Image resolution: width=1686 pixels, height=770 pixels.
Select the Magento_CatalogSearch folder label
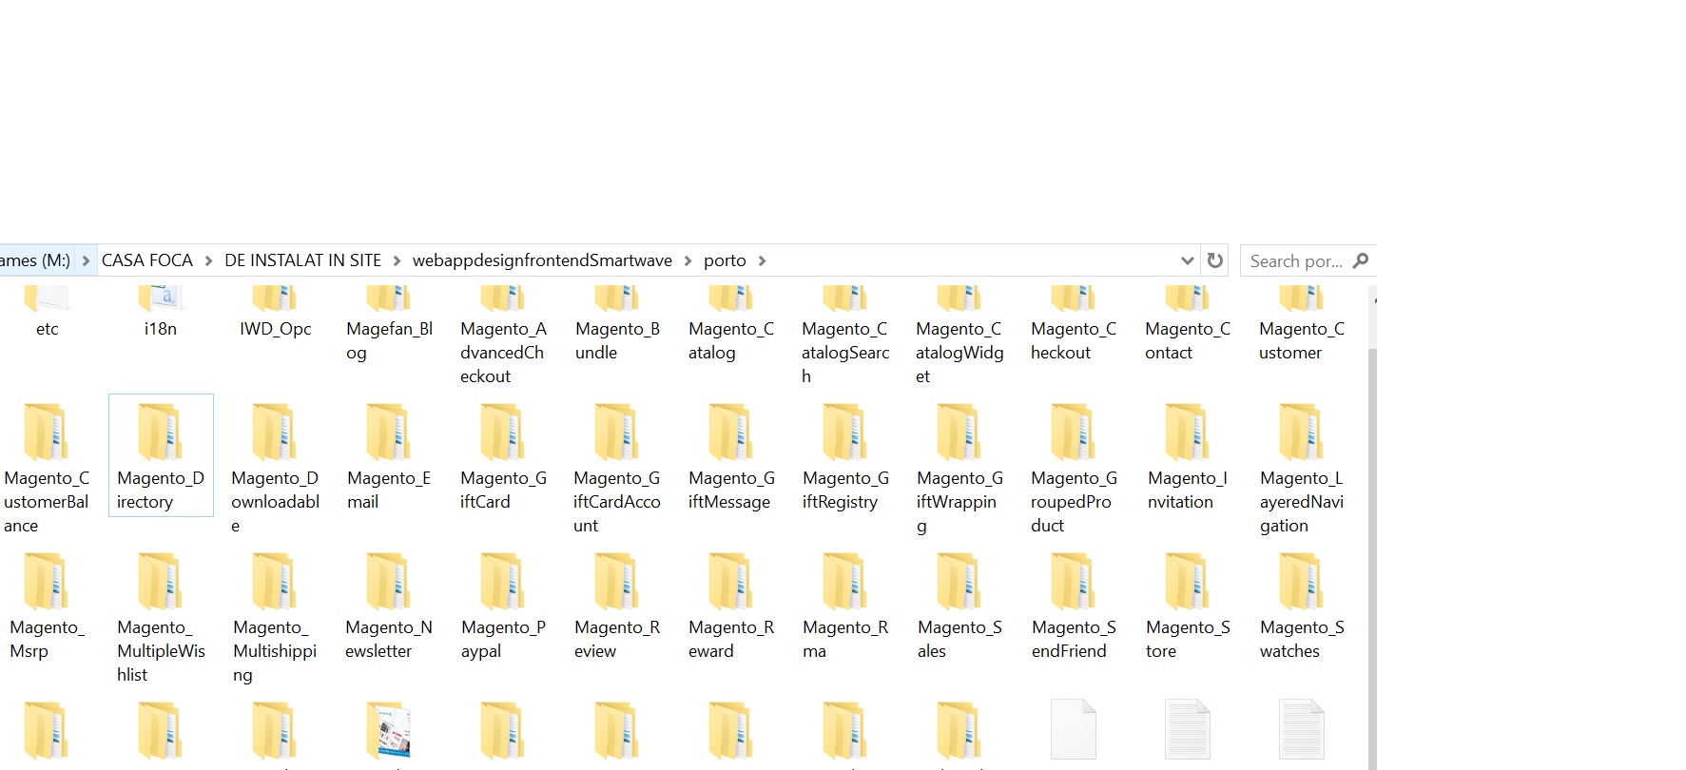(845, 353)
